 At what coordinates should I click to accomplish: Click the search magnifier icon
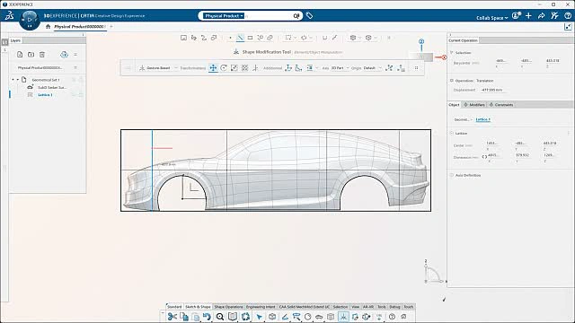296,16
